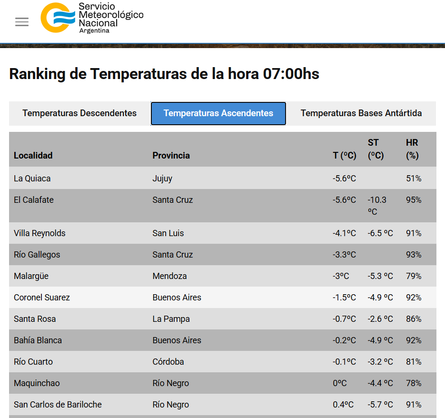445x418 pixels.
Task: Click the Coronel Suarez row
Action: [223, 298]
